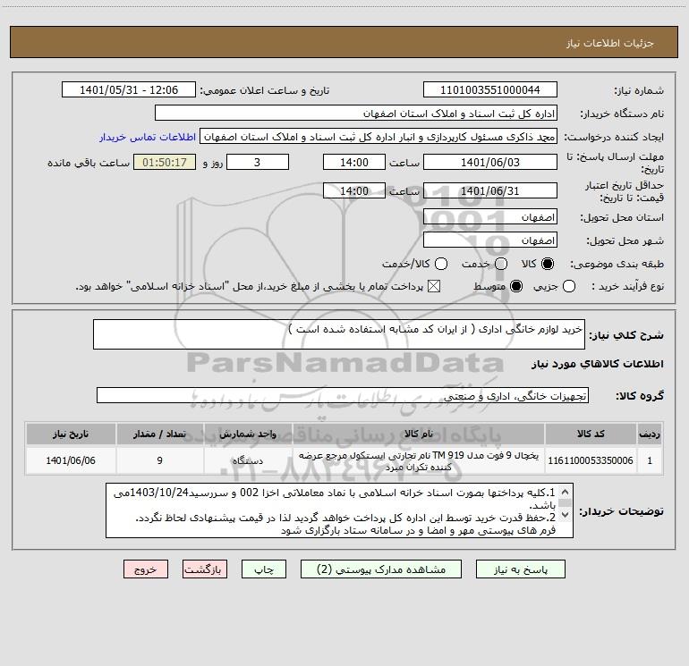Click the تعداد / مقدار column header

pos(159,434)
